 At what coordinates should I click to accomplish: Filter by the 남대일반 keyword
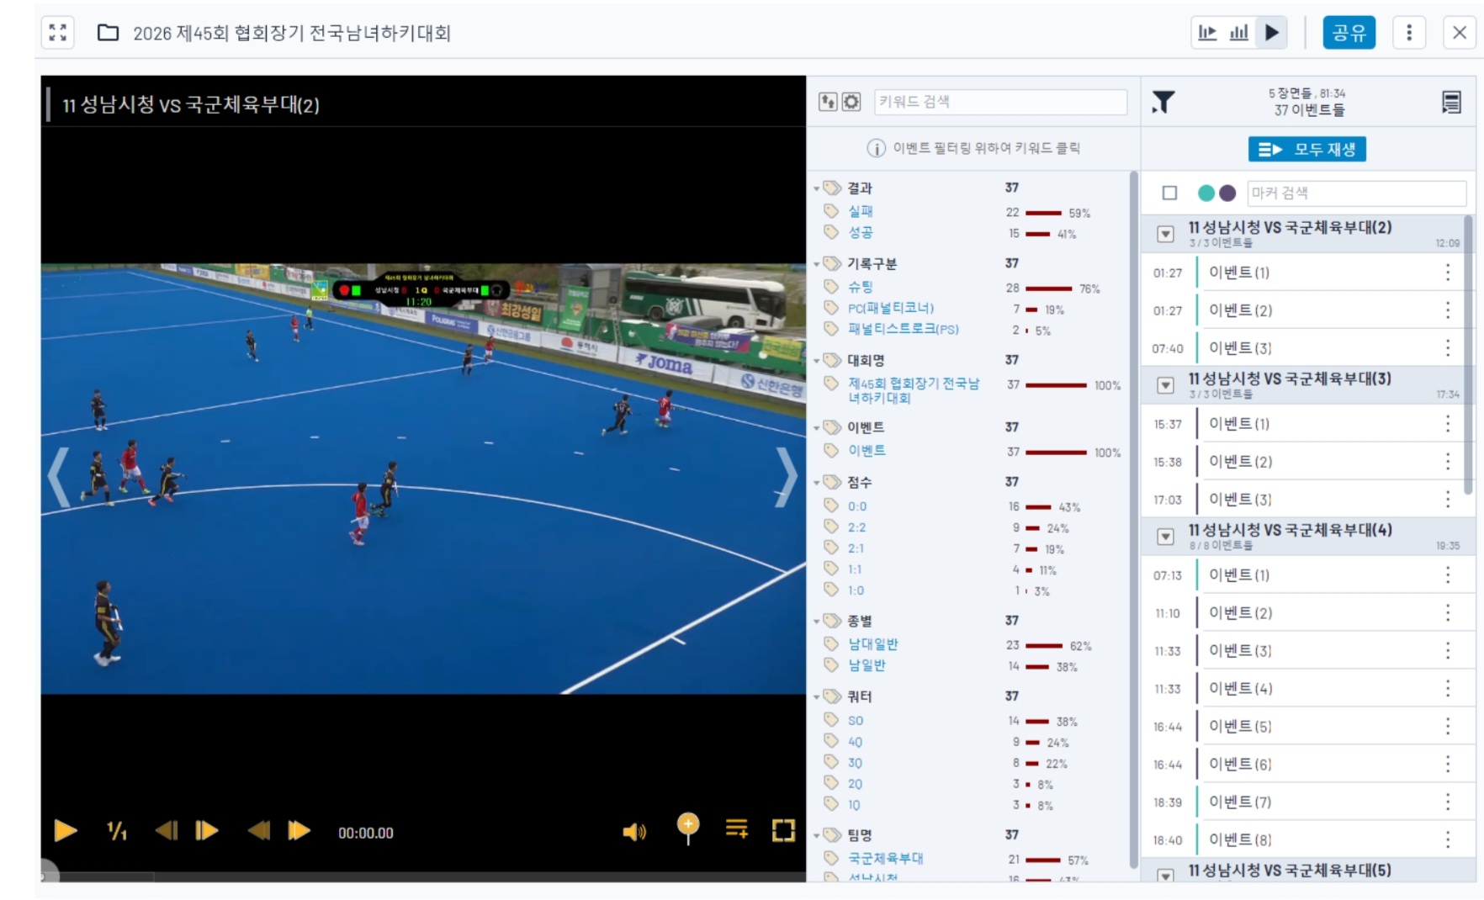tap(872, 644)
